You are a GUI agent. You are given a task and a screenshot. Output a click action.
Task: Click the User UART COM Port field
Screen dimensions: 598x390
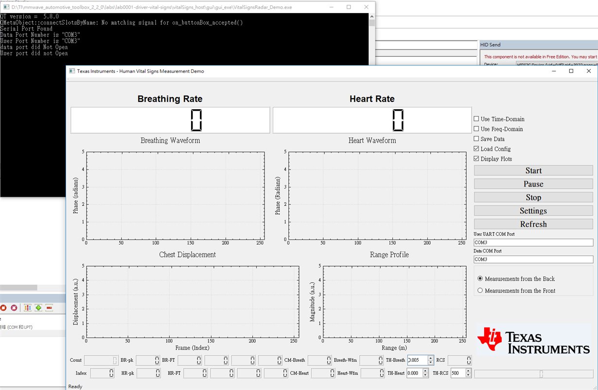(x=533, y=242)
